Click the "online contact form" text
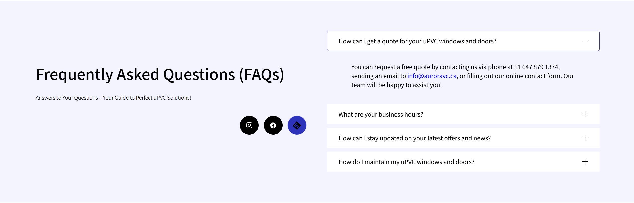The image size is (634, 203). (x=533, y=76)
